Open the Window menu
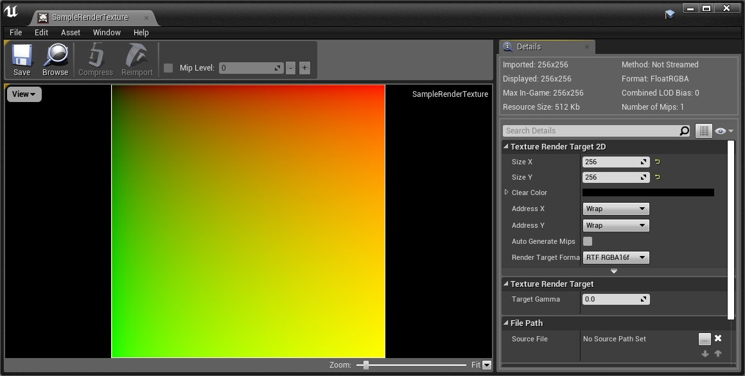The width and height of the screenshot is (745, 376). pyautogui.click(x=107, y=32)
